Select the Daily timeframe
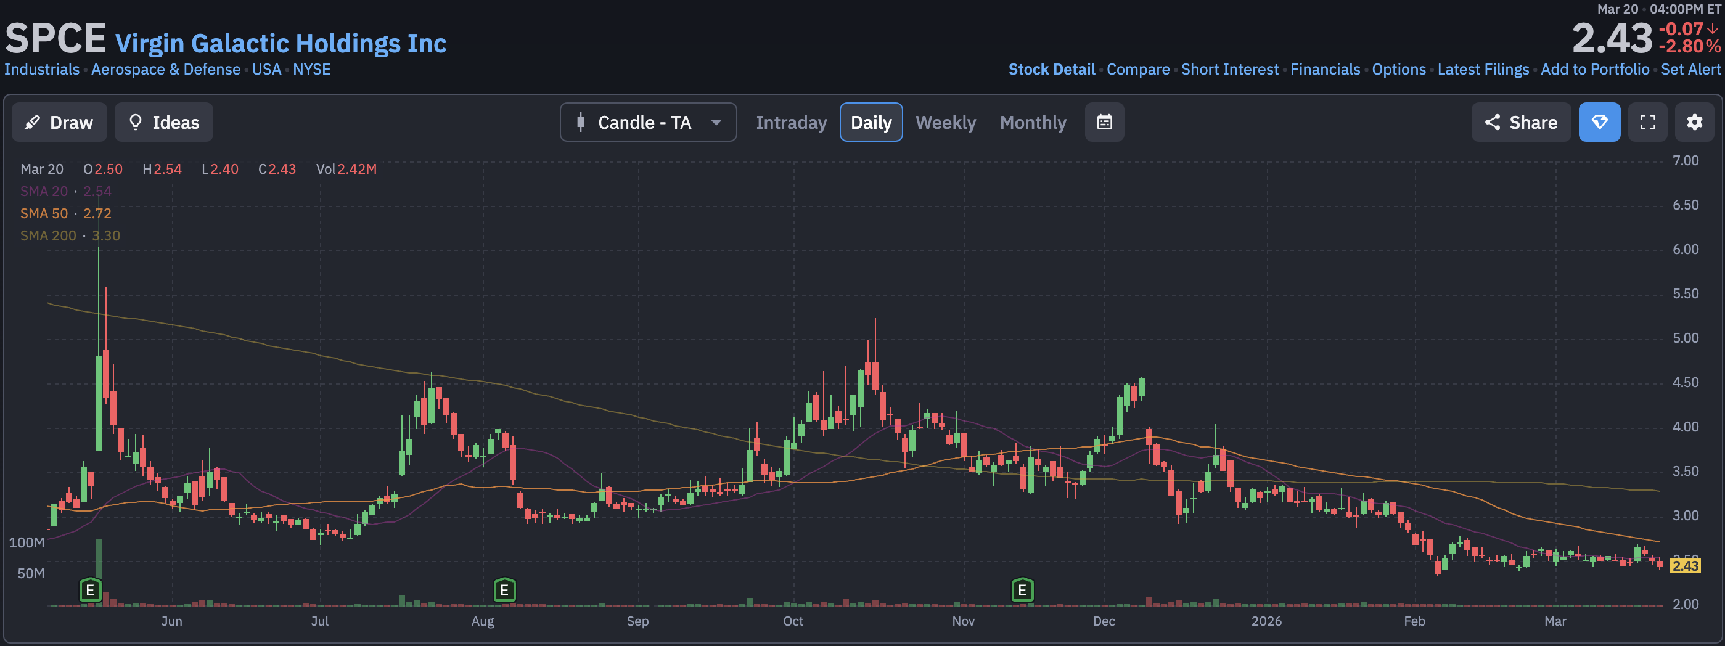This screenshot has width=1725, height=646. pyautogui.click(x=871, y=123)
